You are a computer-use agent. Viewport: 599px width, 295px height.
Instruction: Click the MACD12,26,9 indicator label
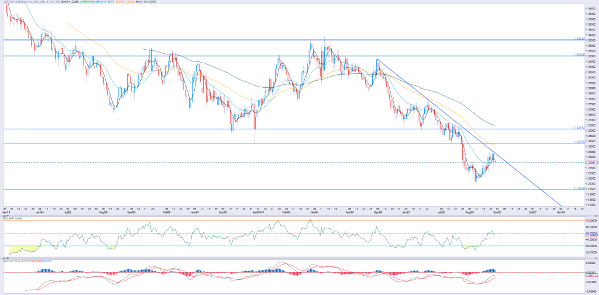click(27, 261)
